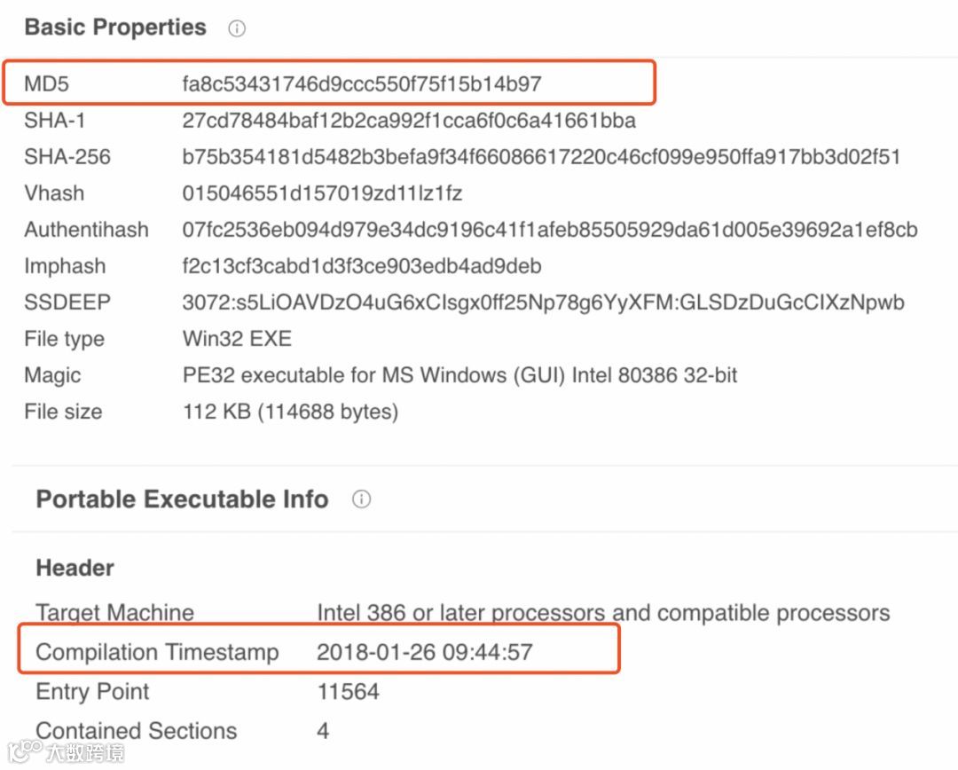Select the SSDEEP fuzzy hash value
Viewport: 958px width, 770px height.
[x=543, y=302]
